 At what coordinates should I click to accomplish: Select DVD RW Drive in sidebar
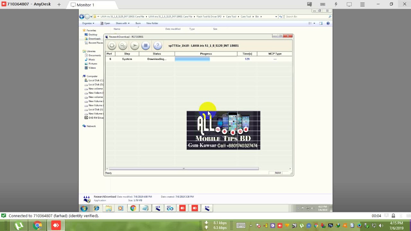coord(96,118)
